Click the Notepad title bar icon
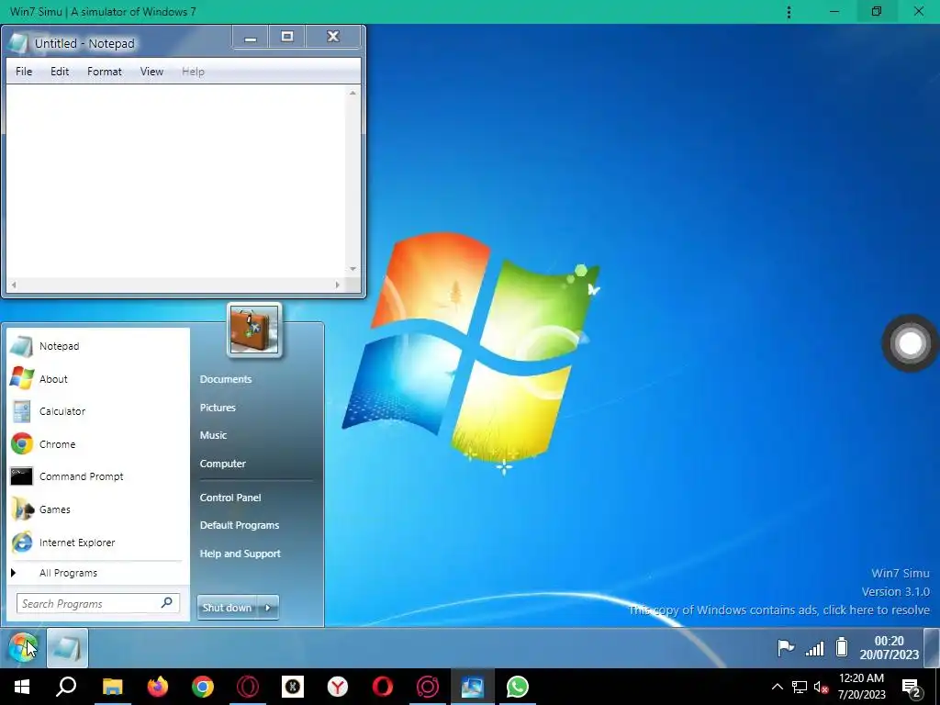The height and width of the screenshot is (705, 940). [18, 43]
